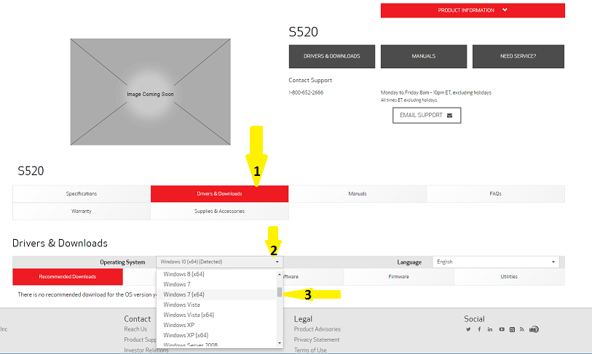Open the Facebook social link icon

(x=479, y=329)
